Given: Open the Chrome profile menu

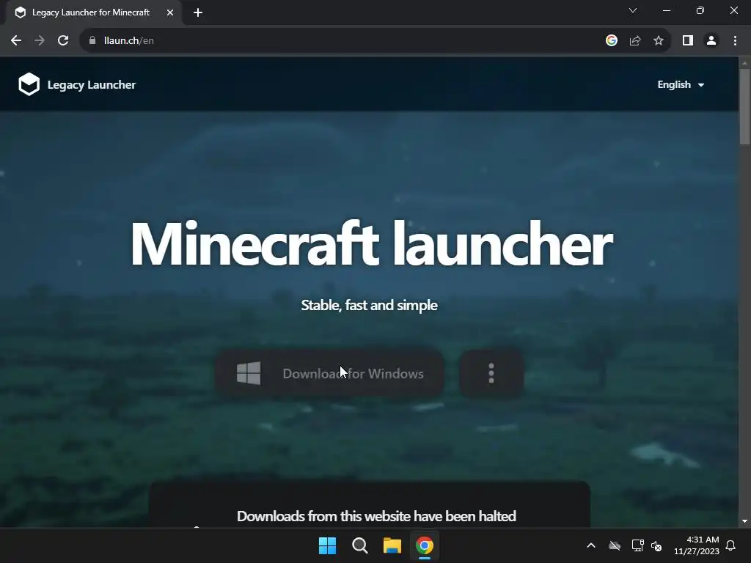Looking at the screenshot, I should (x=711, y=41).
